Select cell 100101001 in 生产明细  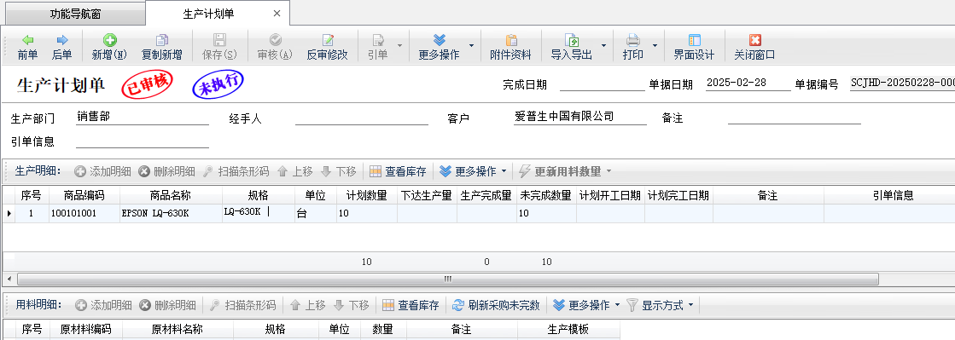[x=84, y=214]
